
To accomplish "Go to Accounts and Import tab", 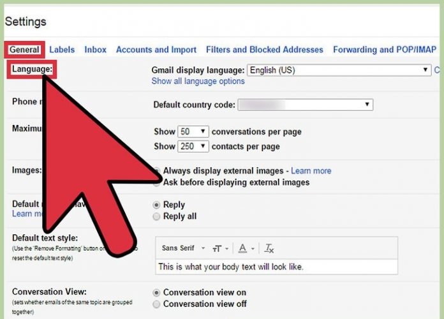I will click(156, 49).
